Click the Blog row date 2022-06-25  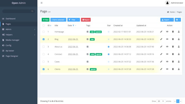[73, 39]
